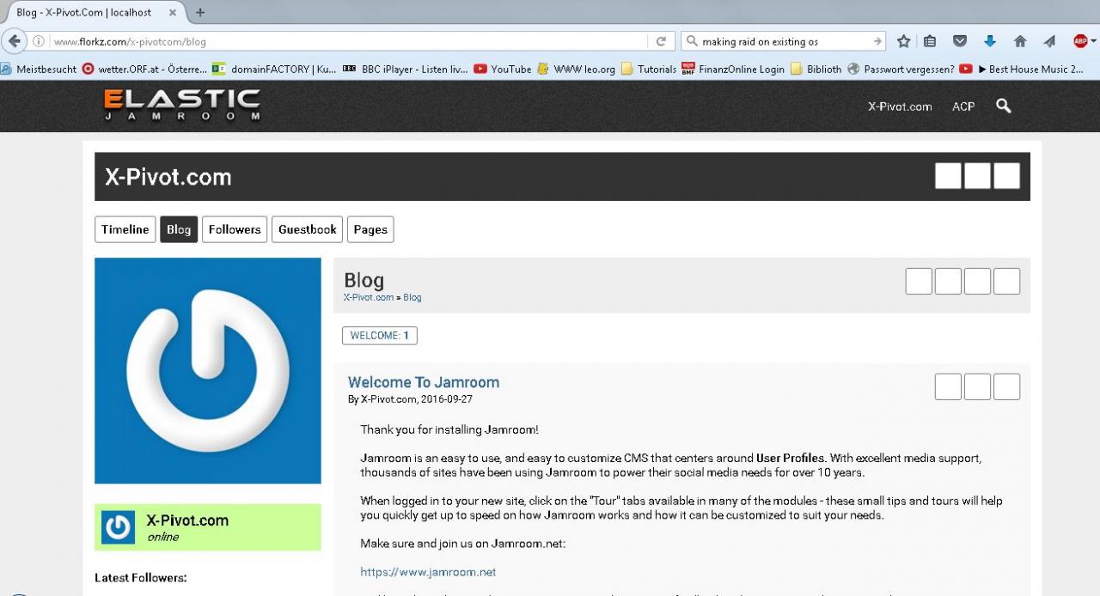Bookmark this page with the star
This screenshot has width=1100, height=596.
click(903, 41)
